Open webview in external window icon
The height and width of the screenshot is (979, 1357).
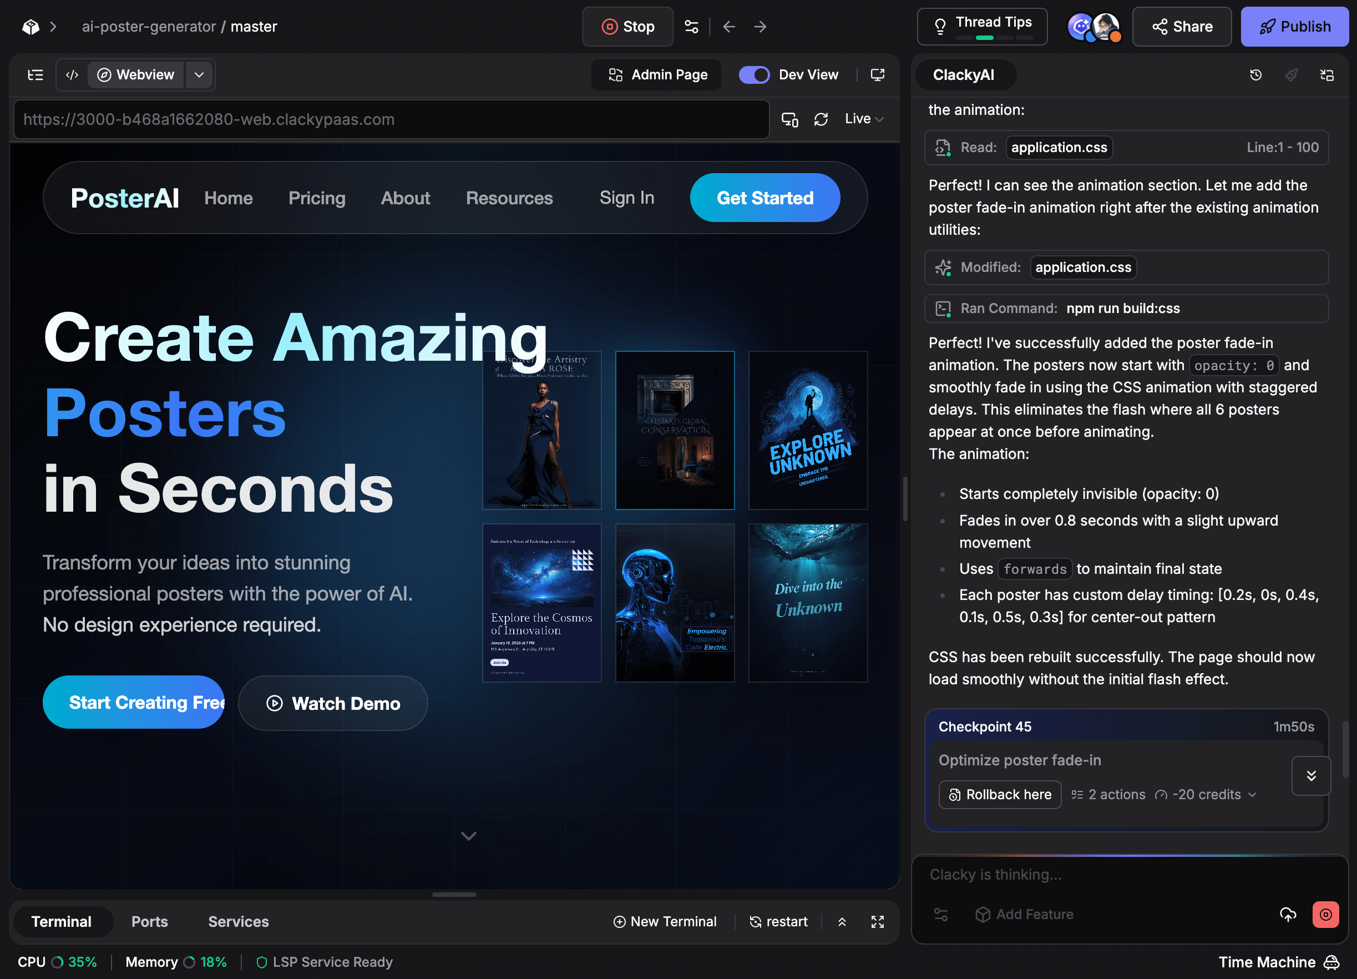tap(877, 75)
